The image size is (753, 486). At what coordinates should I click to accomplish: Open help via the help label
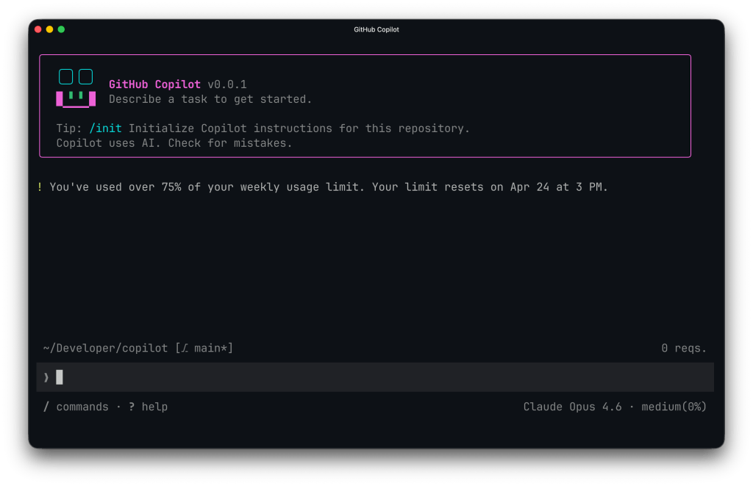156,406
